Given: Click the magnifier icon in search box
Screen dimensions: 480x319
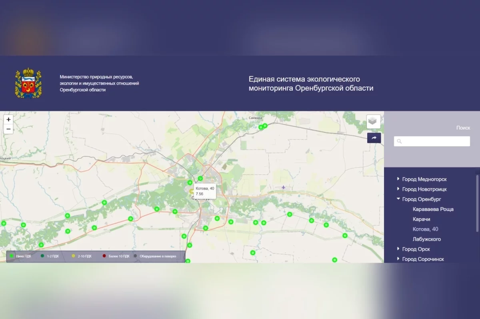Looking at the screenshot, I should pyautogui.click(x=399, y=142).
